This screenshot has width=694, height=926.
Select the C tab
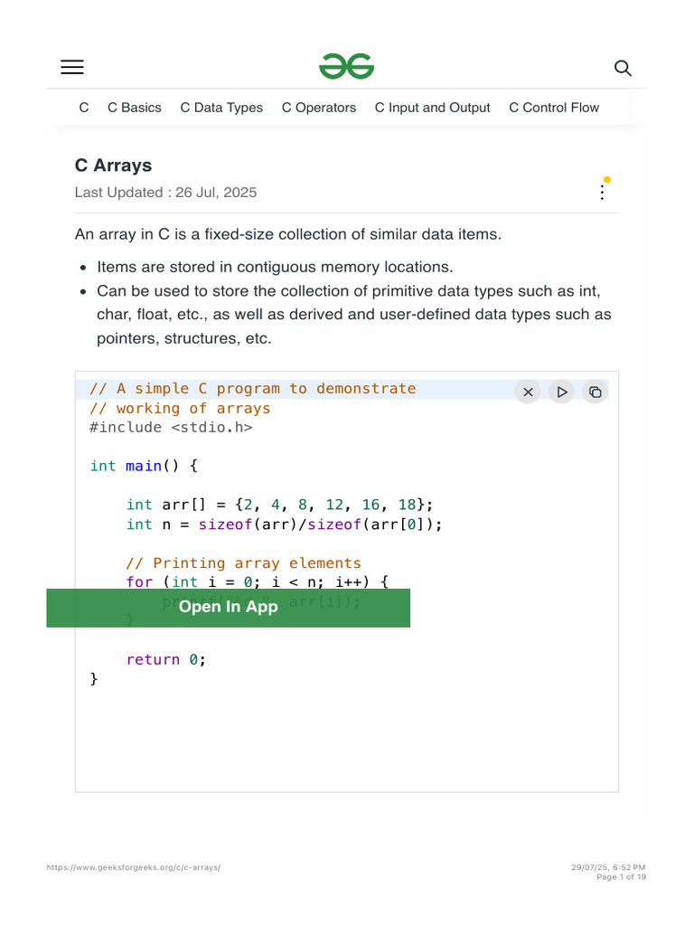pos(84,108)
